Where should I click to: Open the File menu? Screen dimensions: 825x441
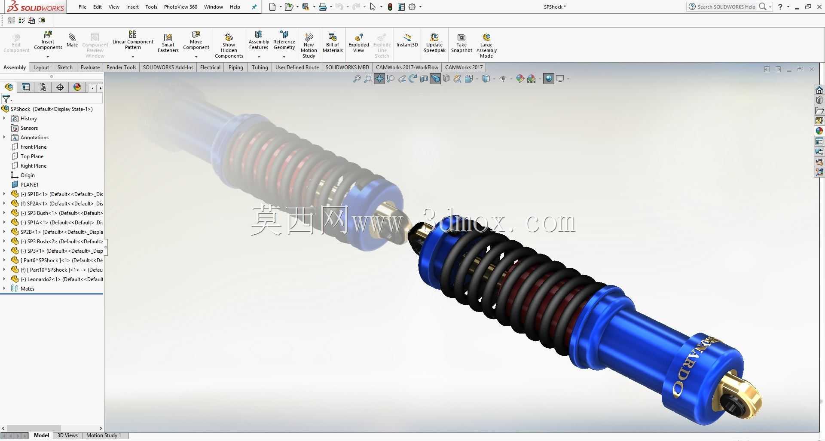82,7
